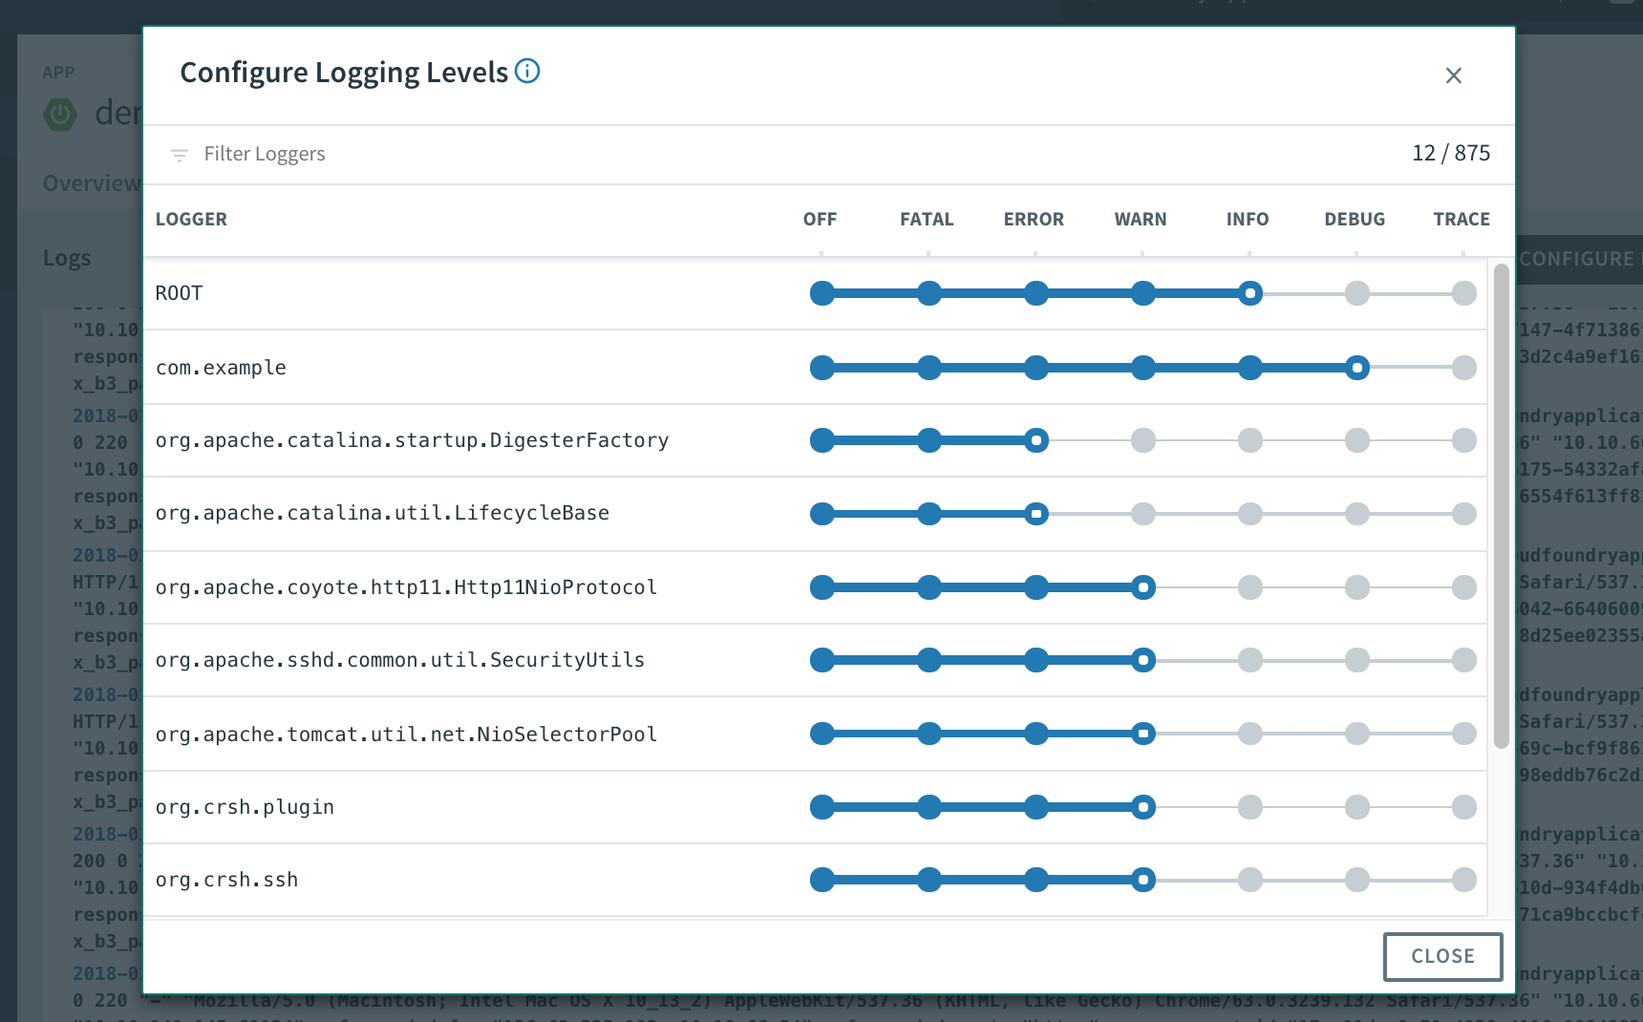Click the TRACE column header

pyautogui.click(x=1462, y=219)
